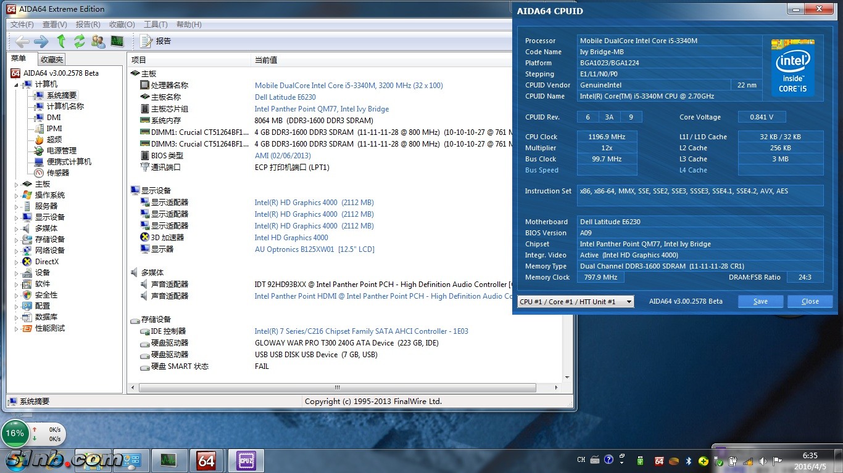
Task: Click the Bluetooth tray icon
Action: 689,461
